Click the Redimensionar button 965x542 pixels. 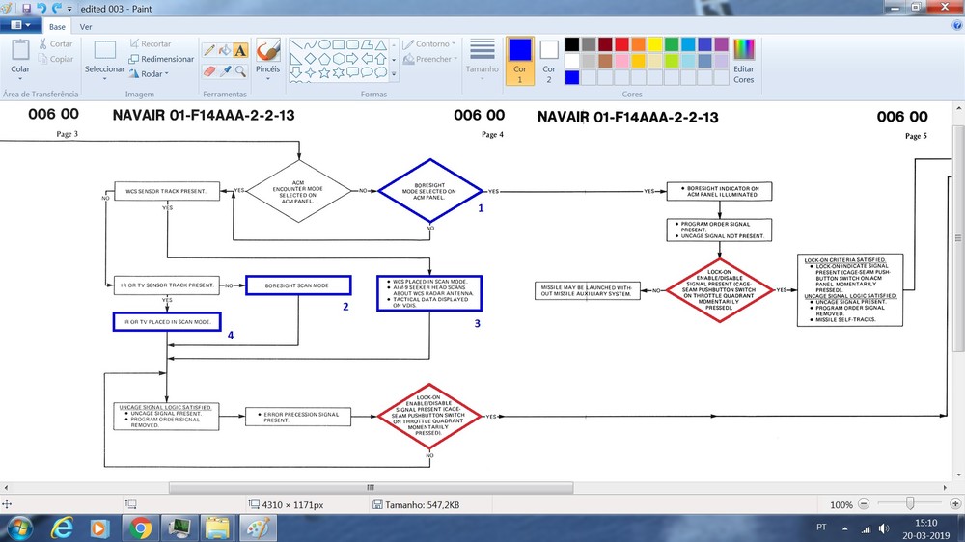[x=161, y=59]
